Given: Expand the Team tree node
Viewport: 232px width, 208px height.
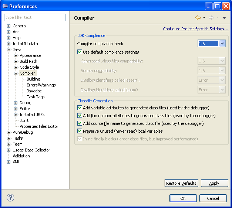Looking at the screenshot, I should pyautogui.click(x=9, y=144).
